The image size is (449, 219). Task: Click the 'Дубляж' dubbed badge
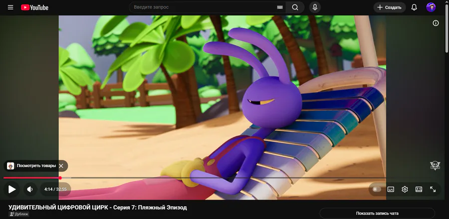[x=19, y=214]
